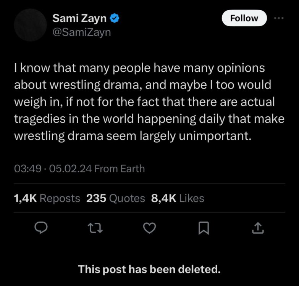Bookmark this post
This screenshot has height=286, width=299.
(x=204, y=228)
